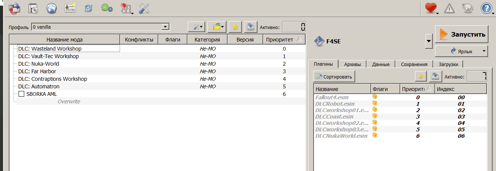This screenshot has width=496, height=171.
Task: Switch to the Архивы tab
Action: (x=353, y=64)
